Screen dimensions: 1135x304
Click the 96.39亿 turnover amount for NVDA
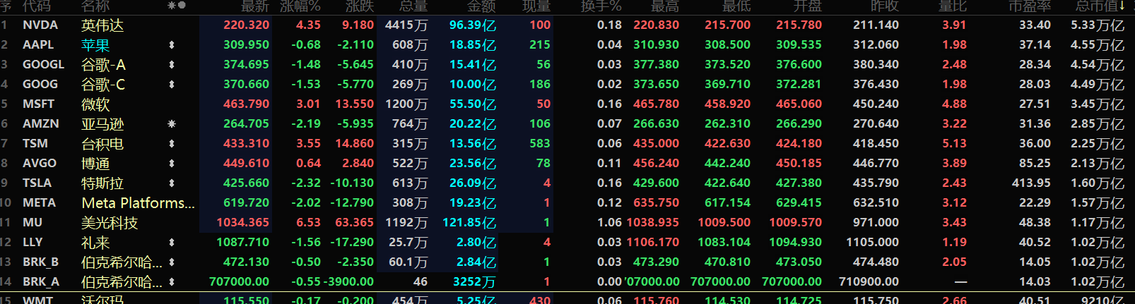[473, 25]
